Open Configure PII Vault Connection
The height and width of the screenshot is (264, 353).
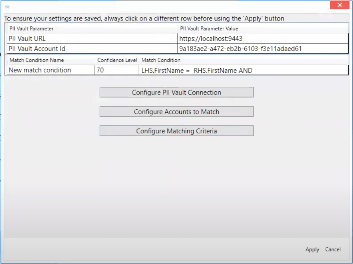(176, 92)
